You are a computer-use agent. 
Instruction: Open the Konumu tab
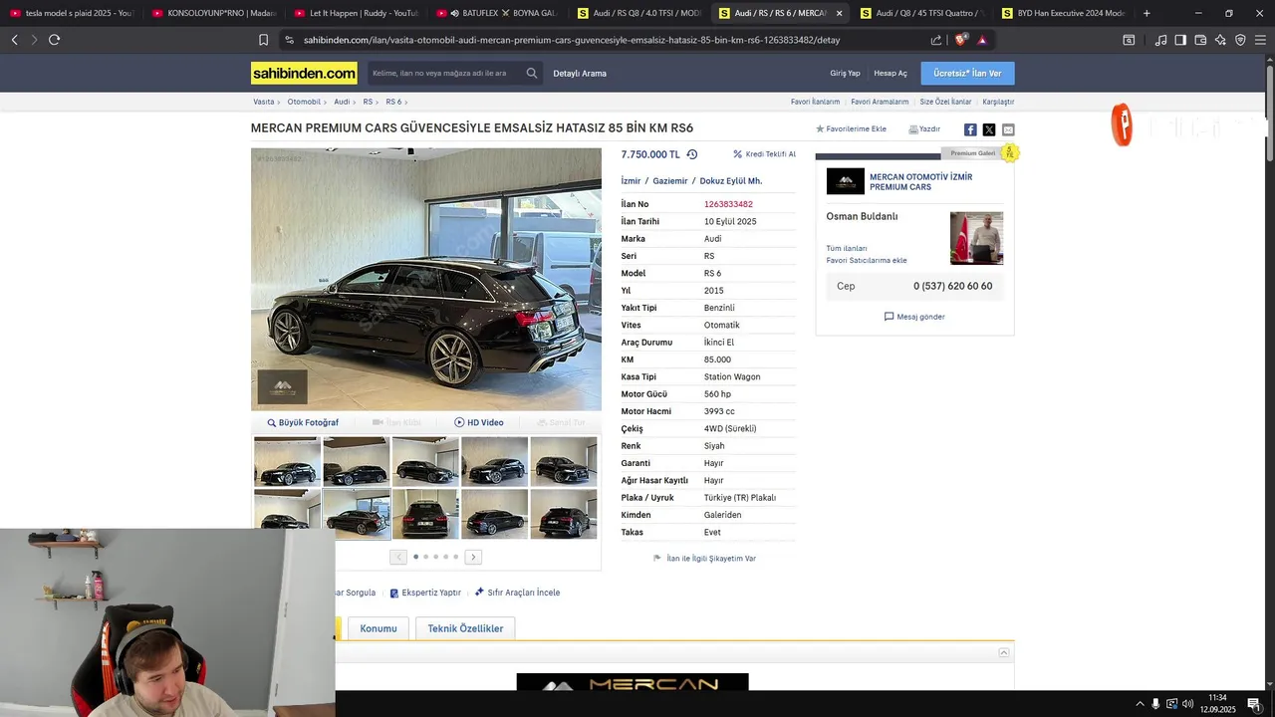[x=379, y=628]
